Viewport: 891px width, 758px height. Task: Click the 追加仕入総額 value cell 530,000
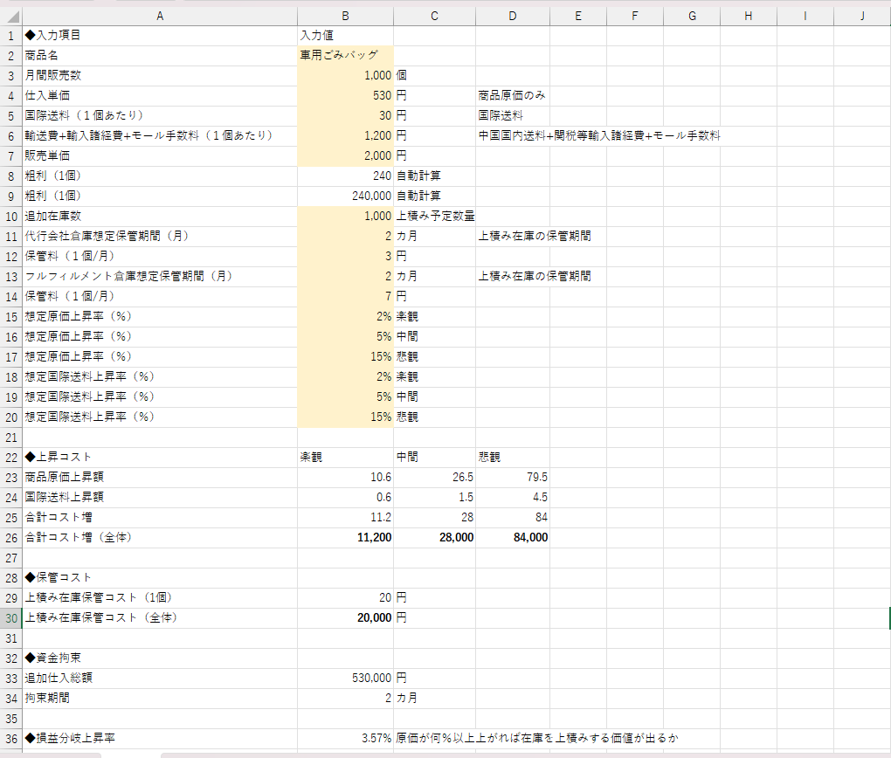345,678
